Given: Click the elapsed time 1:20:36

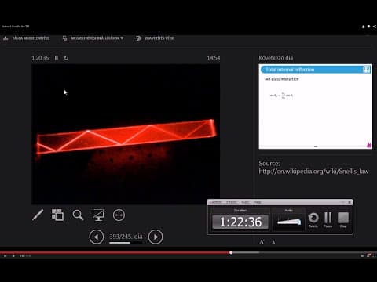Looking at the screenshot, I should tap(40, 58).
